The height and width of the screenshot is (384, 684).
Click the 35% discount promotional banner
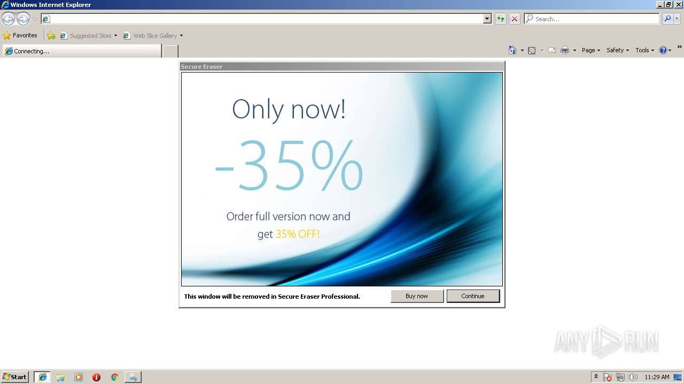[342, 179]
